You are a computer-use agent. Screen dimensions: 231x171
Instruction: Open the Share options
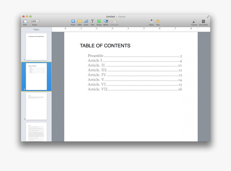click(x=151, y=22)
